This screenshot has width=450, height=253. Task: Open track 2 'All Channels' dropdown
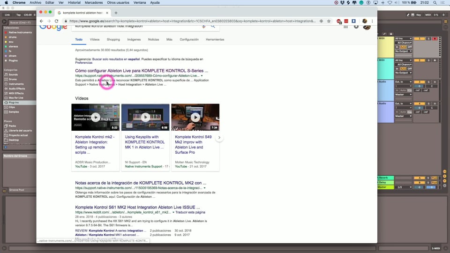[404, 65]
